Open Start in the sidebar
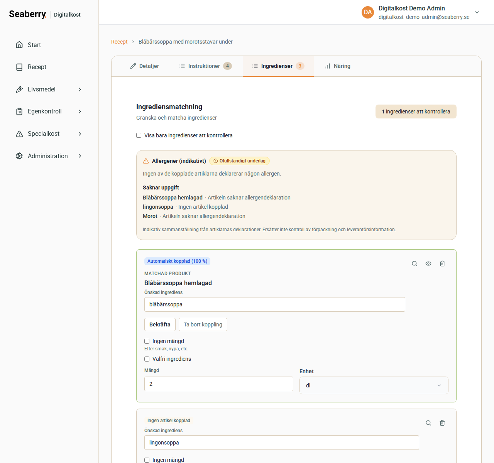 (x=49, y=45)
